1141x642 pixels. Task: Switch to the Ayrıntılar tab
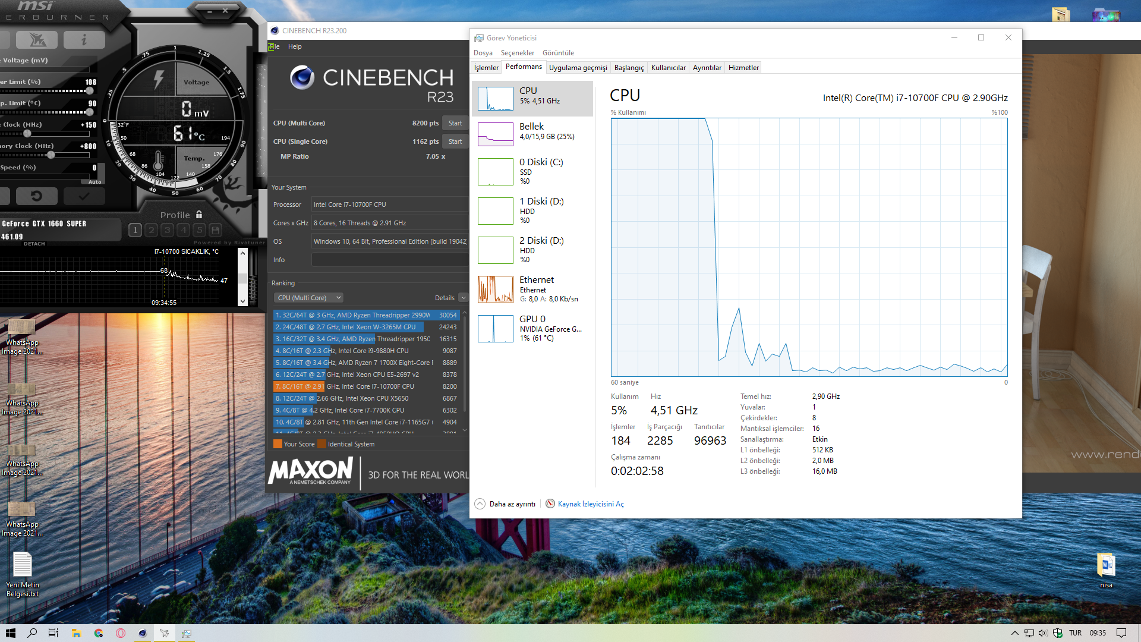[707, 68]
